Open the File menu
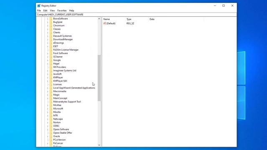267x150 pixels. (x=39, y=10)
